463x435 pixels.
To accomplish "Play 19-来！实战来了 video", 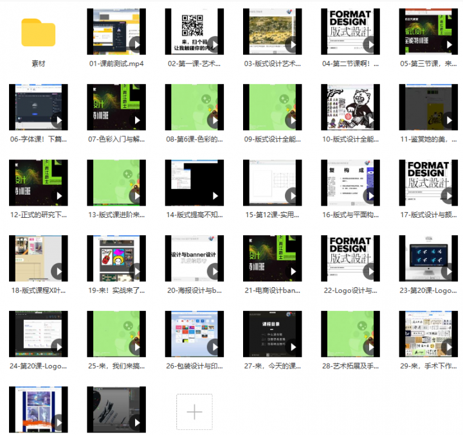I will [x=137, y=271].
